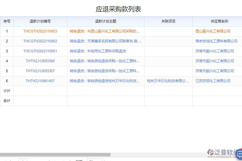Open related project 桂林万华日化科技
The height and width of the screenshot is (161, 242).
(168, 81)
